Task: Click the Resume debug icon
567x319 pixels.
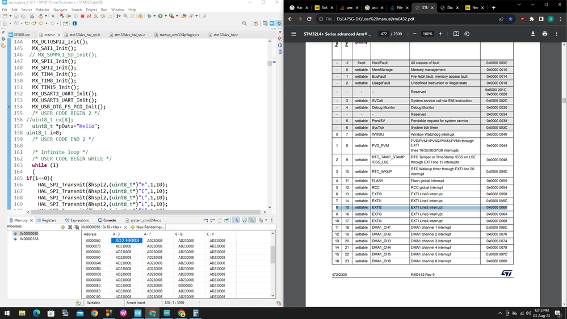Action: [x=69, y=16]
